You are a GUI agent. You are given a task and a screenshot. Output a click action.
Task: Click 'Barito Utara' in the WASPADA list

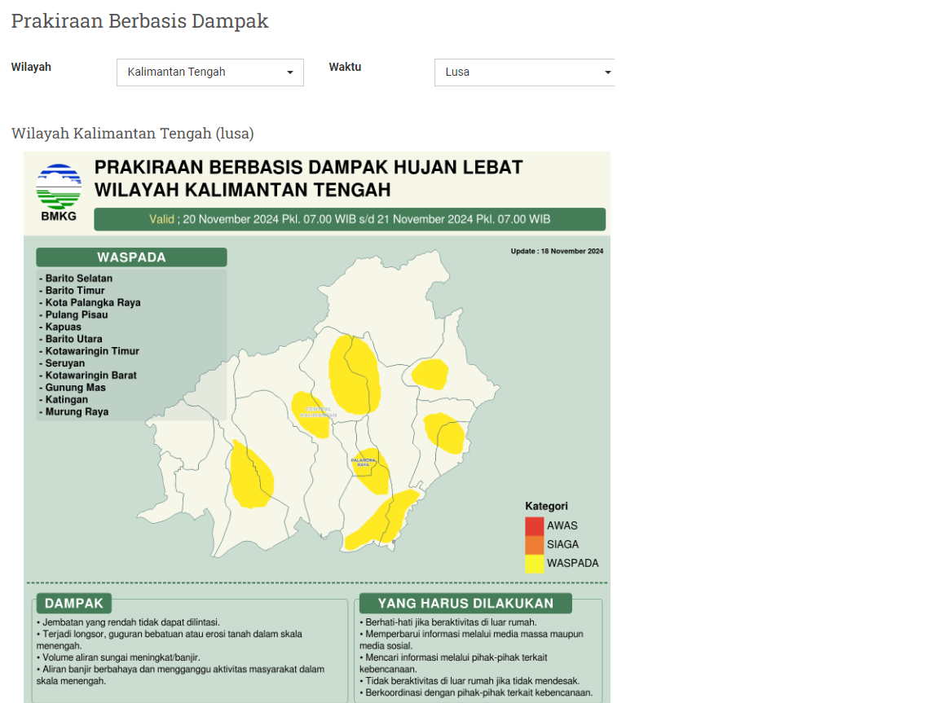pyautogui.click(x=73, y=339)
